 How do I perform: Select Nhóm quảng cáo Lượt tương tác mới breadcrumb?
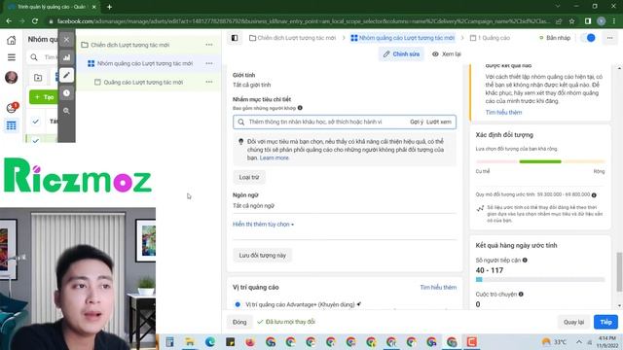(x=402, y=38)
